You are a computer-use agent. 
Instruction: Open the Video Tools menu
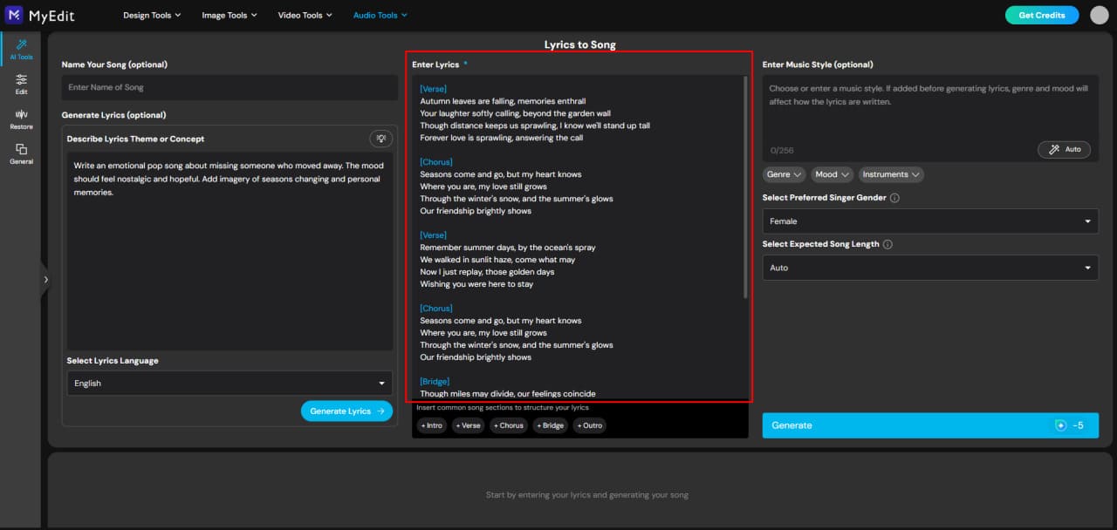(x=305, y=15)
